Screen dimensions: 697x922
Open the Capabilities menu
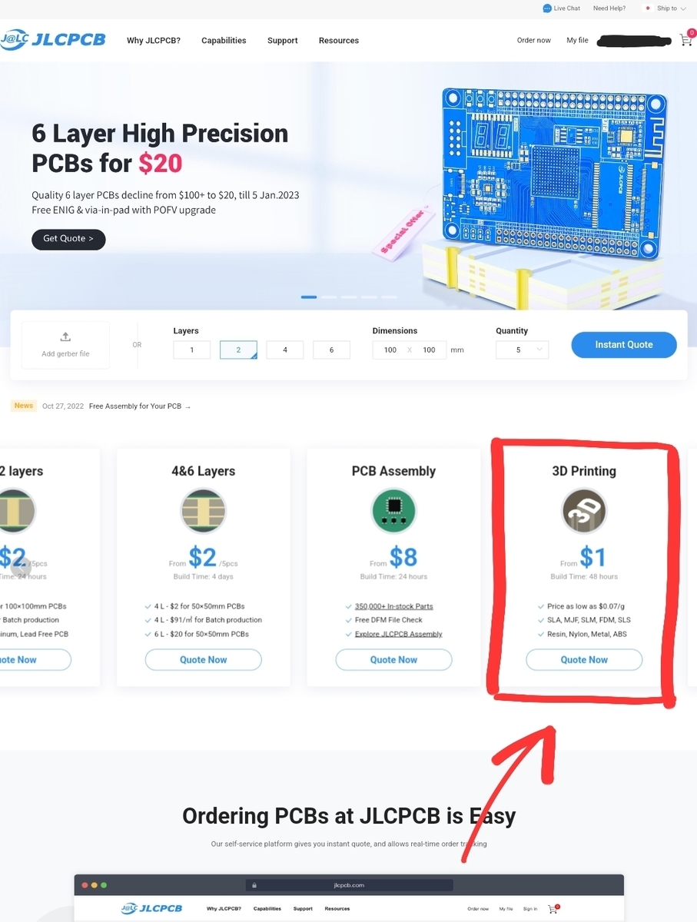pos(224,41)
